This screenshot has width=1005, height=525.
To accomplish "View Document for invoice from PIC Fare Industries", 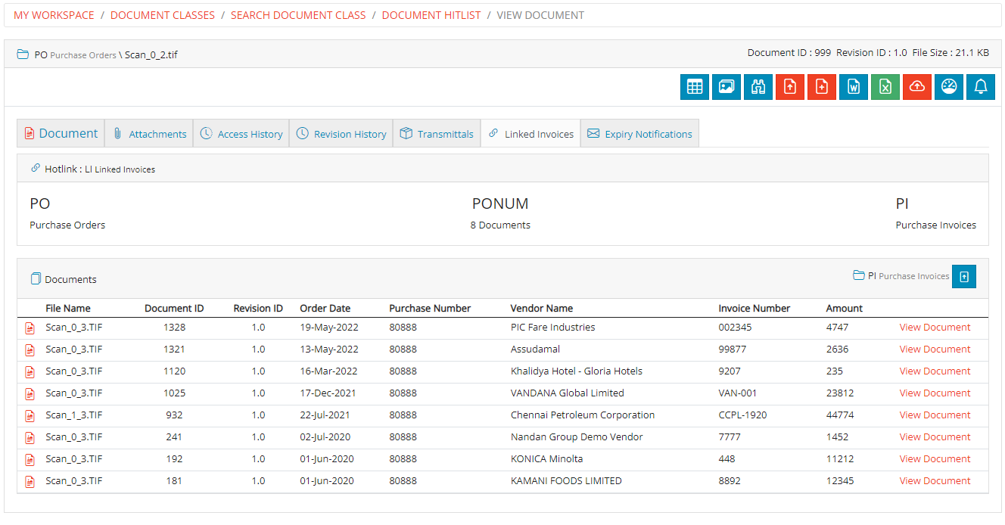I will tap(935, 327).
